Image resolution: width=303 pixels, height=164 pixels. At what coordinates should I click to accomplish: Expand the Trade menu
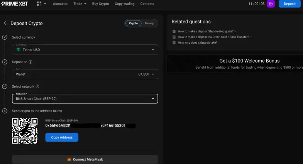point(80,4)
